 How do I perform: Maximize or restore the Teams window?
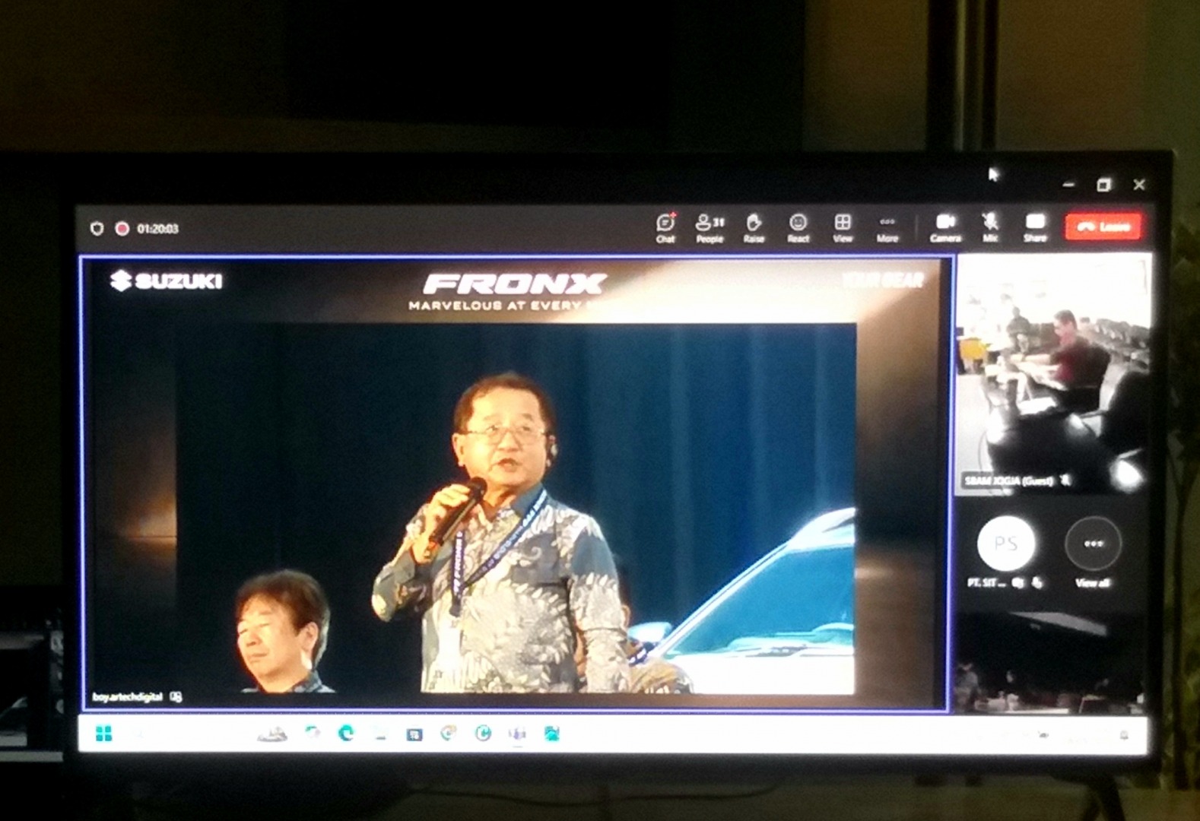[x=1103, y=185]
